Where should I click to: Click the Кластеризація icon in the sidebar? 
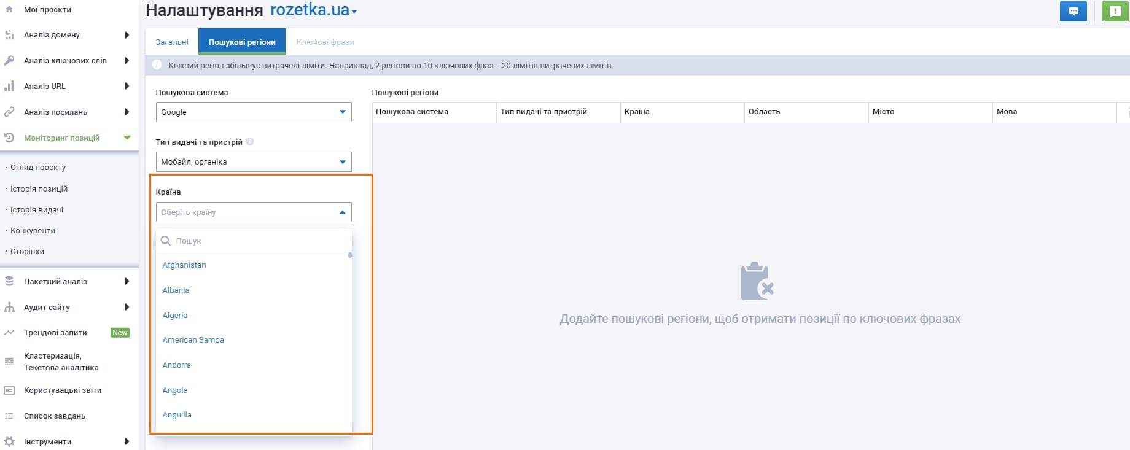(x=9, y=362)
